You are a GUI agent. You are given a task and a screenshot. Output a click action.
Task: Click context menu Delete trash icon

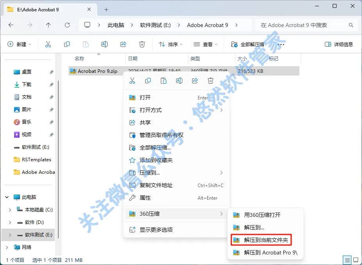click(210, 81)
